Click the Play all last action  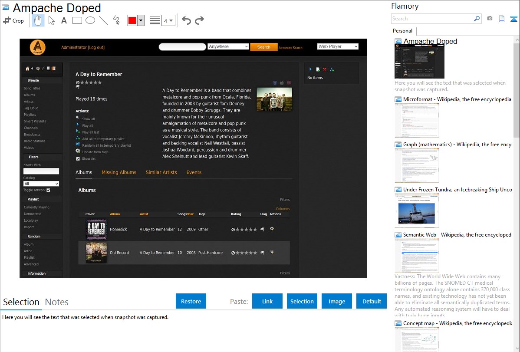(x=91, y=132)
